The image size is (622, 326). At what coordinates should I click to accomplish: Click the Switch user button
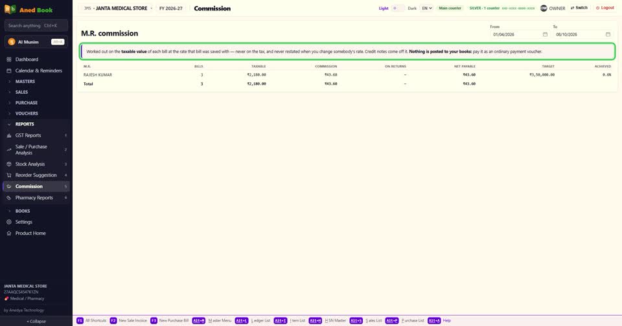579,8
